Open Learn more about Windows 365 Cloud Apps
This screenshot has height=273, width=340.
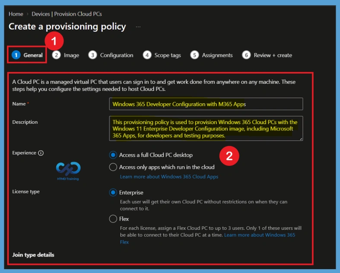[x=169, y=177]
